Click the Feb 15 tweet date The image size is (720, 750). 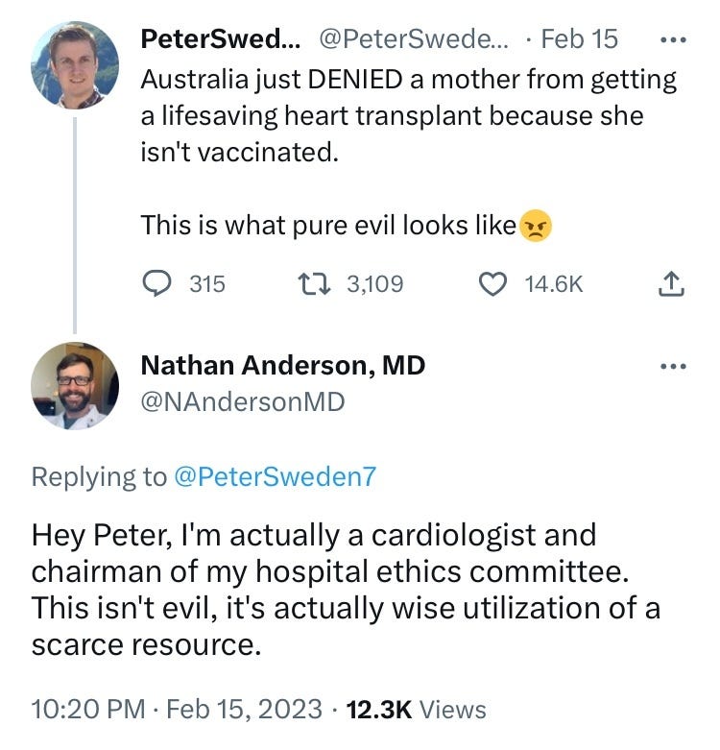coord(579,39)
